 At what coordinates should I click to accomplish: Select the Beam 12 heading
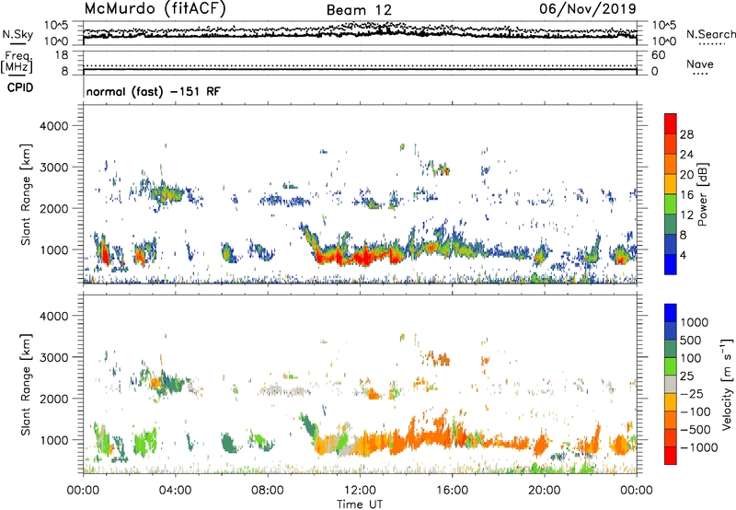point(359,10)
